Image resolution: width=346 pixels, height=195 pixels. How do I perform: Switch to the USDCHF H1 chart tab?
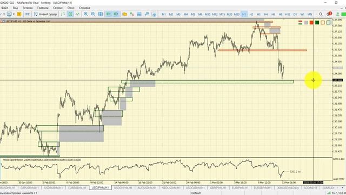pyautogui.click(x=123, y=188)
